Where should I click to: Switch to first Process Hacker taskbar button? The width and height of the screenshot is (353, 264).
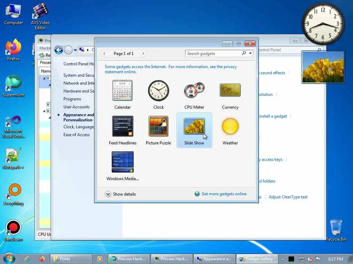coord(129,259)
